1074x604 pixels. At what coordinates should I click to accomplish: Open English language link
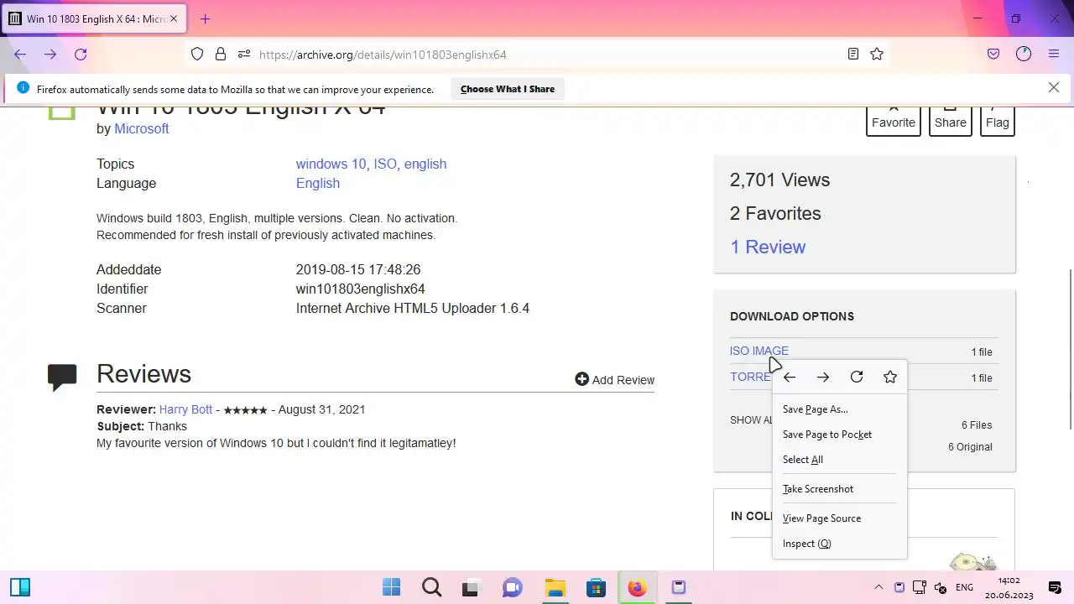(318, 183)
